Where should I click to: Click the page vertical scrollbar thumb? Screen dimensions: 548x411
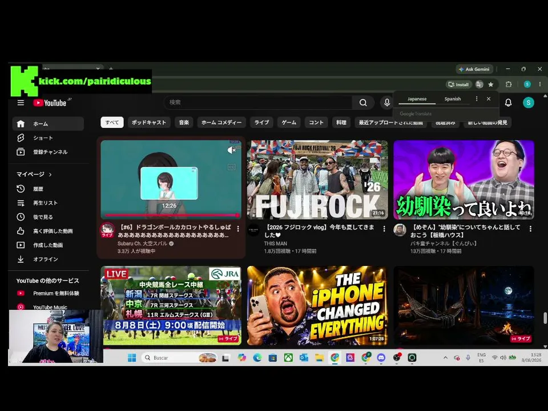pyautogui.click(x=545, y=318)
